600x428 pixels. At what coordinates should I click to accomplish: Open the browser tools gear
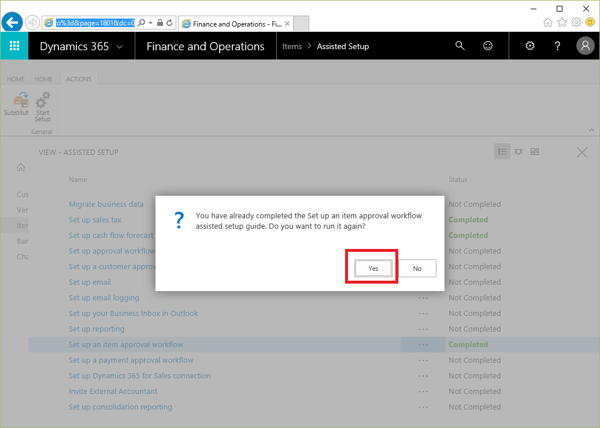pos(576,22)
